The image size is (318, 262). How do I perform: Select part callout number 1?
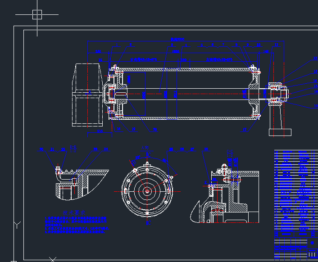tap(117, 45)
